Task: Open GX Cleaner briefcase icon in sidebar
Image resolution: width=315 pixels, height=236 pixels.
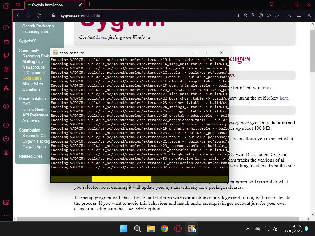Action: pos(6,41)
